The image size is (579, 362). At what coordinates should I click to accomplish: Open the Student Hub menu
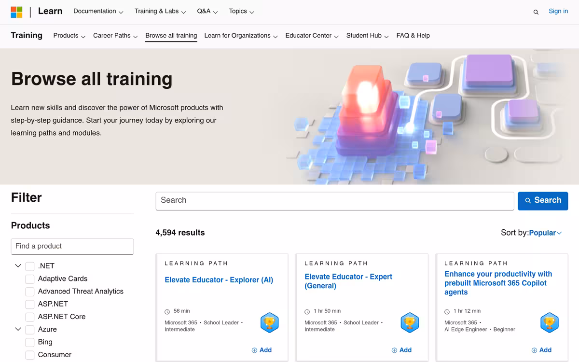click(368, 36)
